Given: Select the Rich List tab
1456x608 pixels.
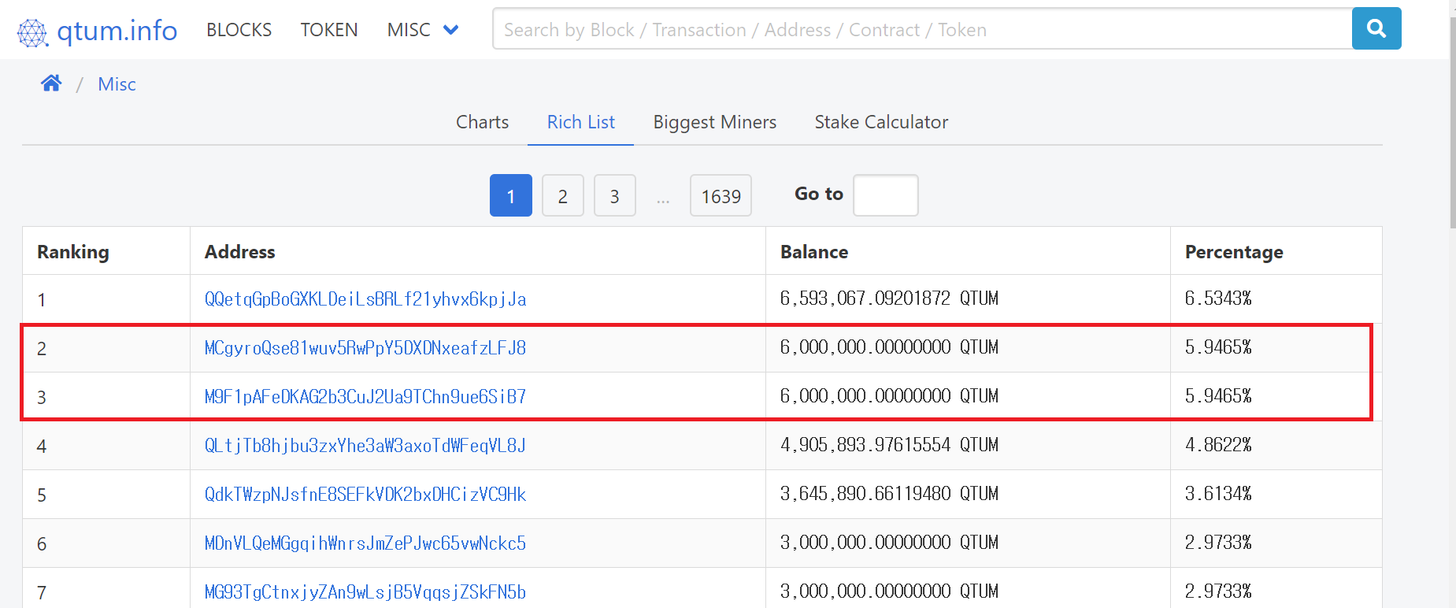Looking at the screenshot, I should [x=580, y=122].
